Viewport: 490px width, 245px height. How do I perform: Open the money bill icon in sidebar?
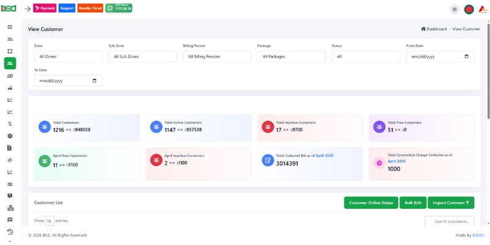pos(10,76)
